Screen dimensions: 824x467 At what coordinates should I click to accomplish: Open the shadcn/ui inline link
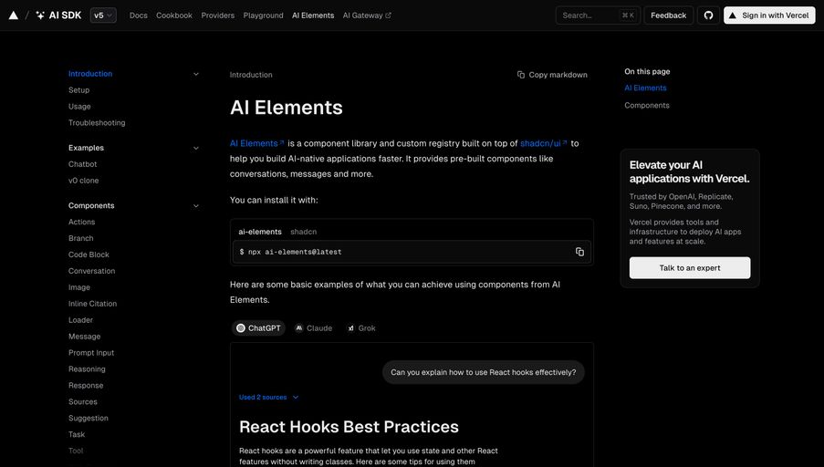click(x=543, y=143)
